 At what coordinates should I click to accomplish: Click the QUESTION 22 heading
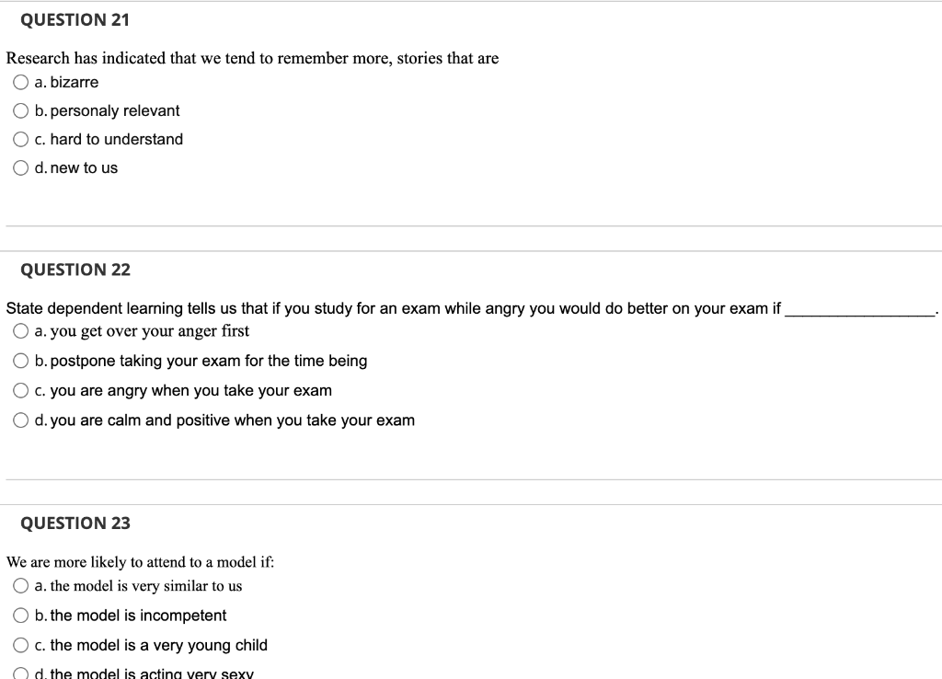(76, 270)
